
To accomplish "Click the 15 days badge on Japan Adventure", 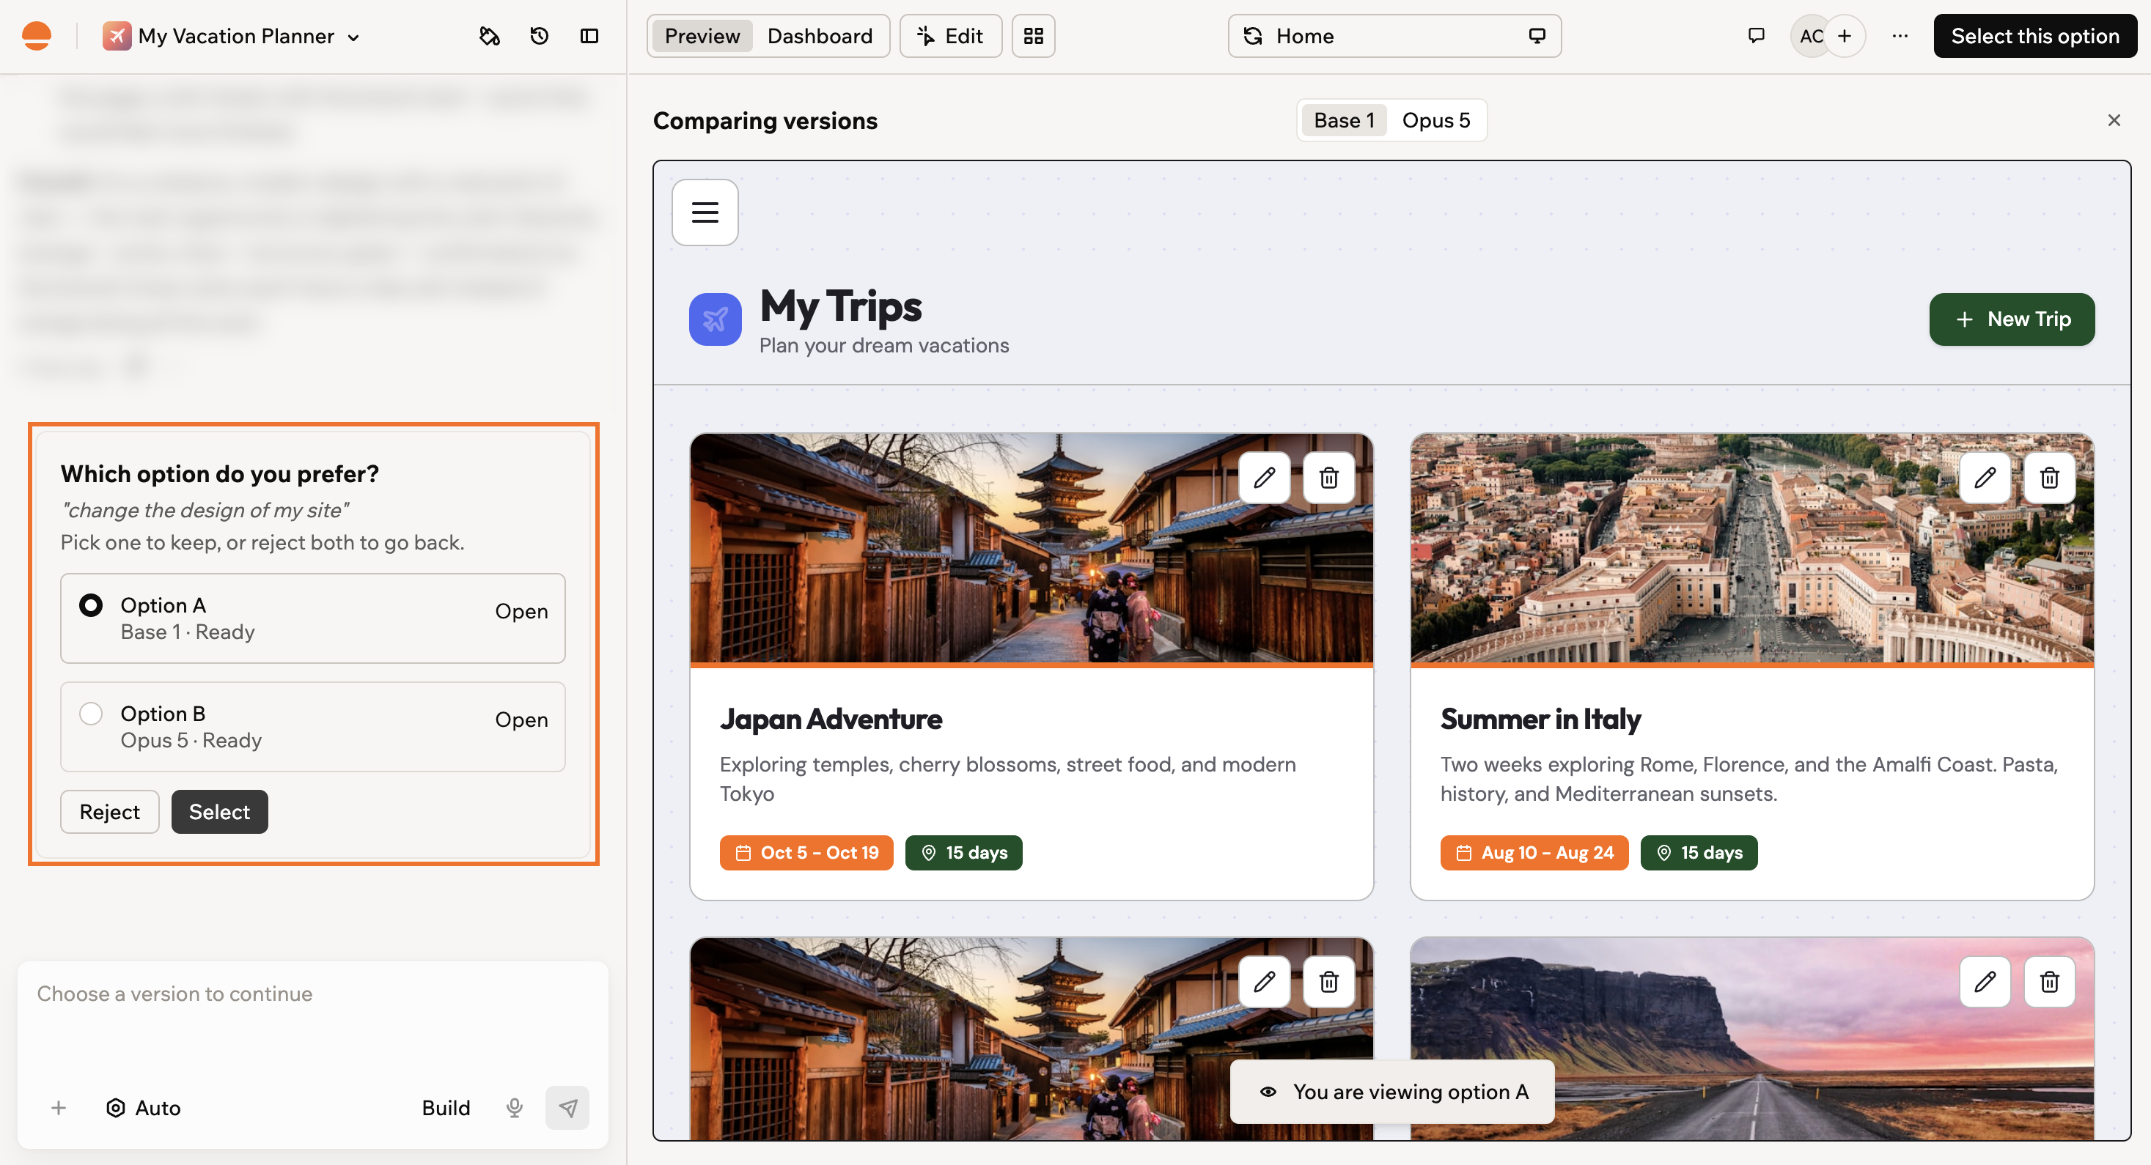I will pos(963,852).
